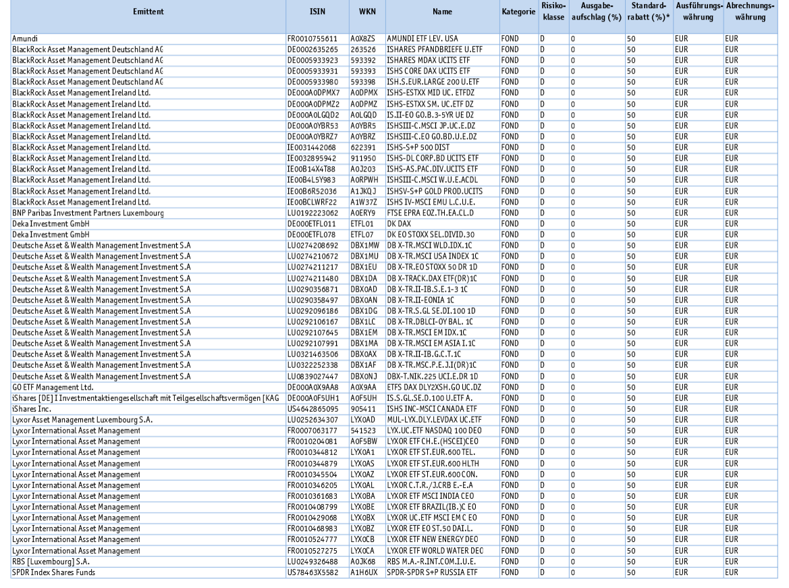Select WKN DBX0AX cell
789x588 pixels.
point(367,354)
